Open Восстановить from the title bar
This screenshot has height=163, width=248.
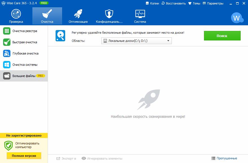[x=176, y=3]
